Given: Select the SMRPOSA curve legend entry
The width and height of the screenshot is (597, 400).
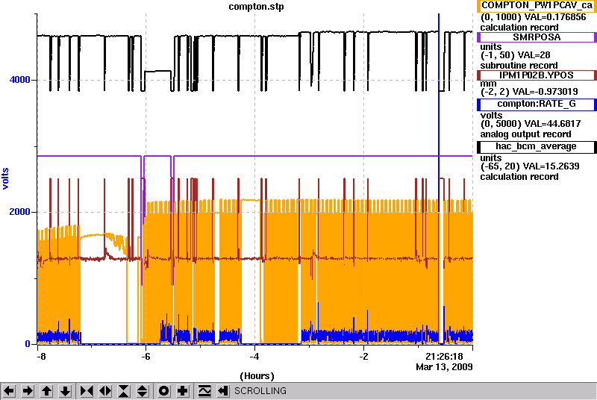Looking at the screenshot, I should (537, 37).
